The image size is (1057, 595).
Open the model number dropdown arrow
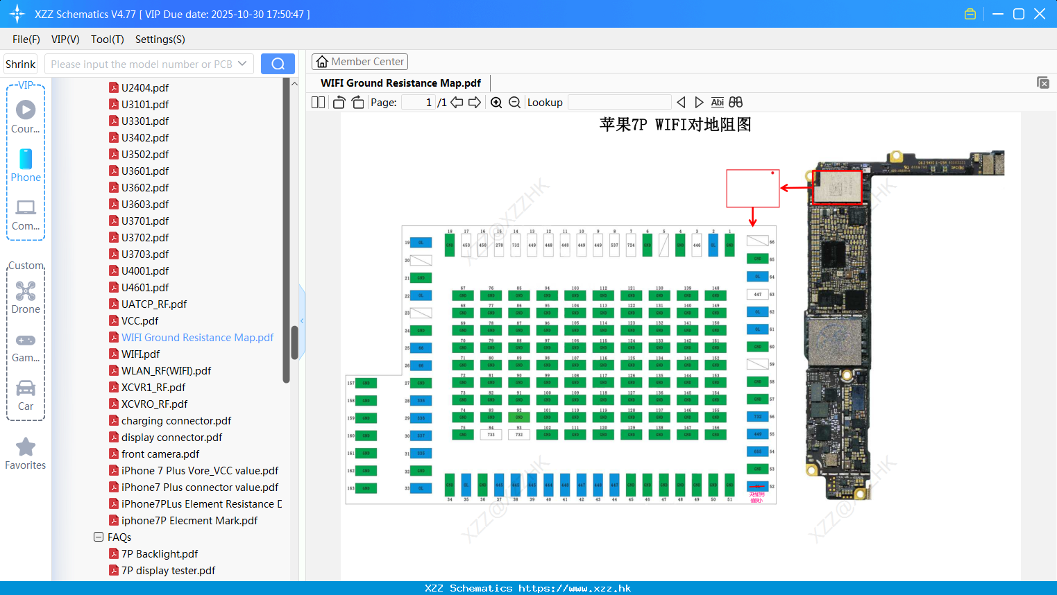pyautogui.click(x=242, y=64)
